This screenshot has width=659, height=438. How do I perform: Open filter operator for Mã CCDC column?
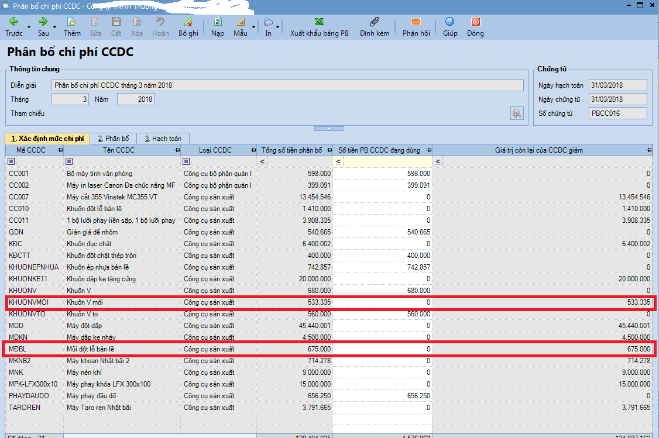[11, 161]
